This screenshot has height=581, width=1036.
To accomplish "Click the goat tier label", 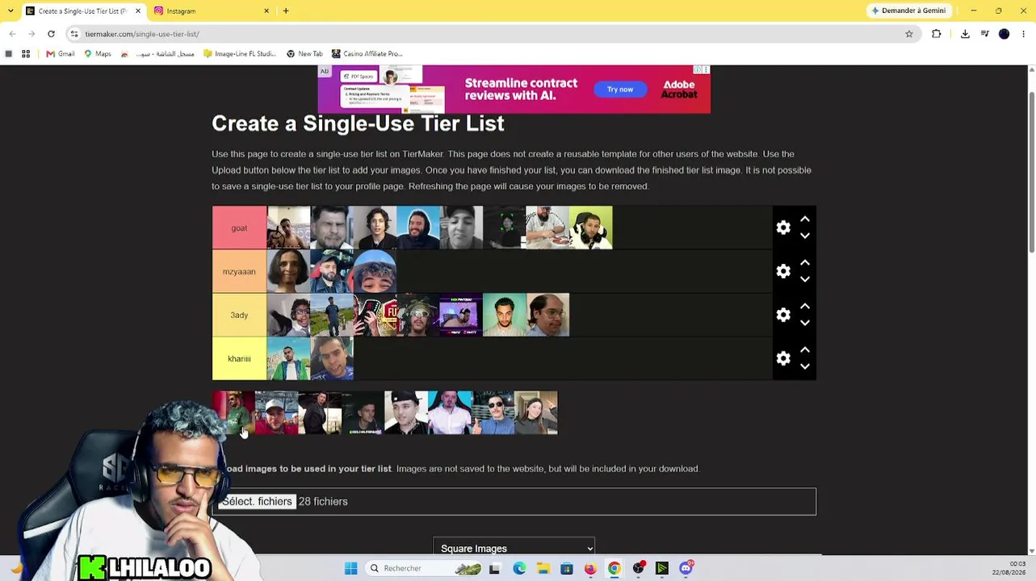I will click(x=239, y=228).
